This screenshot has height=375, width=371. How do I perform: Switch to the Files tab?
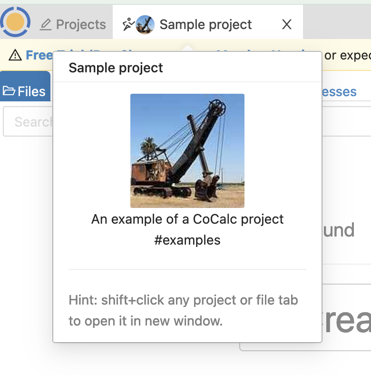coord(26,91)
